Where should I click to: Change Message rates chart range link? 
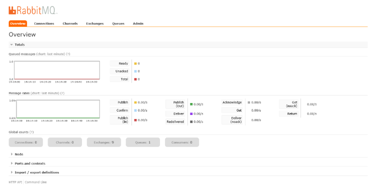[45, 93]
